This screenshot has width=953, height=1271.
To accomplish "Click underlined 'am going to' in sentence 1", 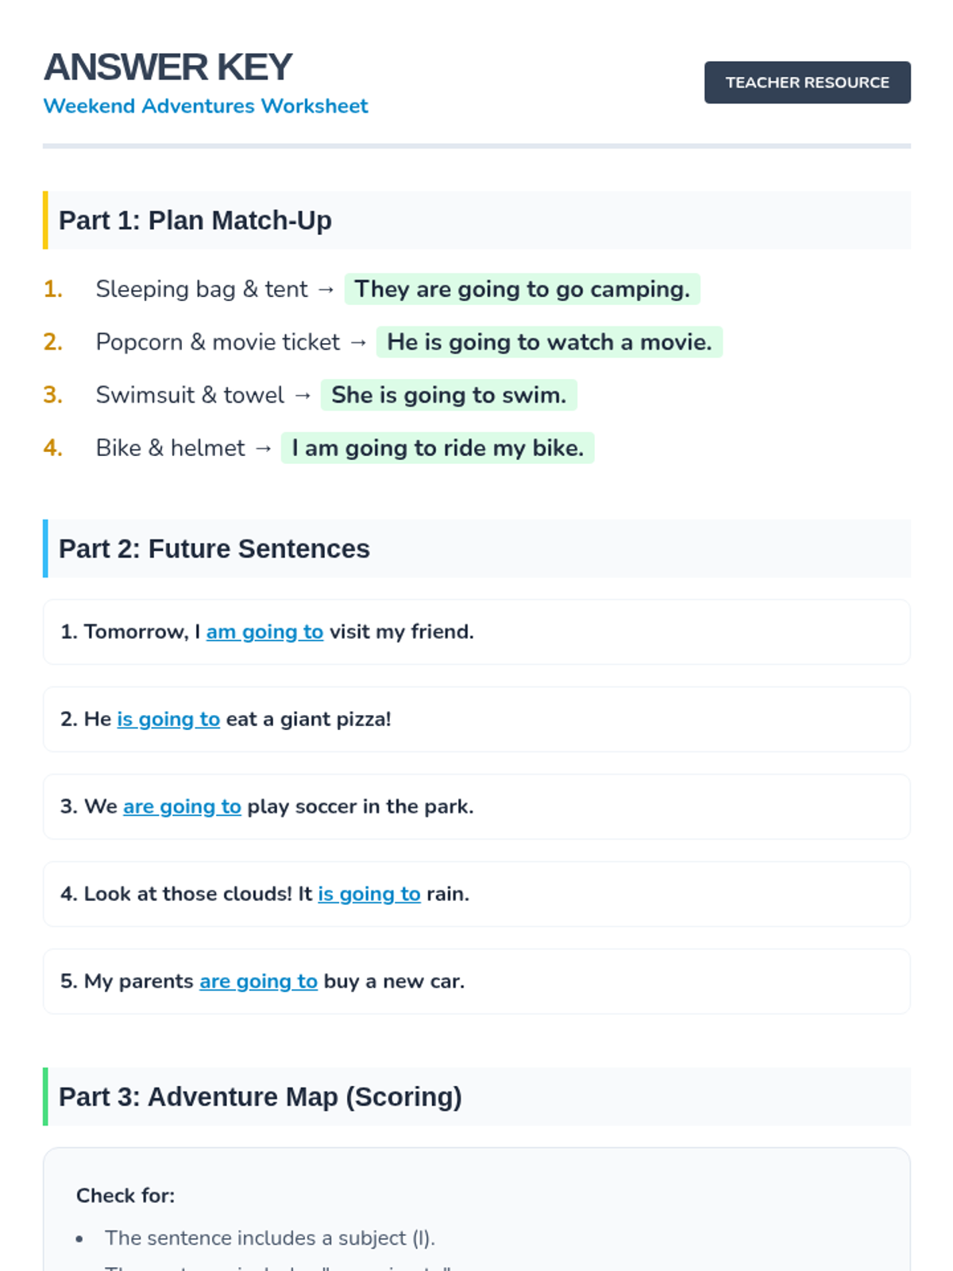I will (x=264, y=632).
